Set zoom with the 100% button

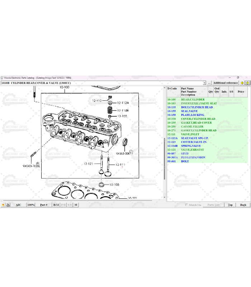click(31, 205)
